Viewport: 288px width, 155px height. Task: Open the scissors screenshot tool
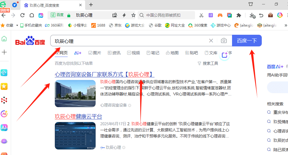[201, 15]
